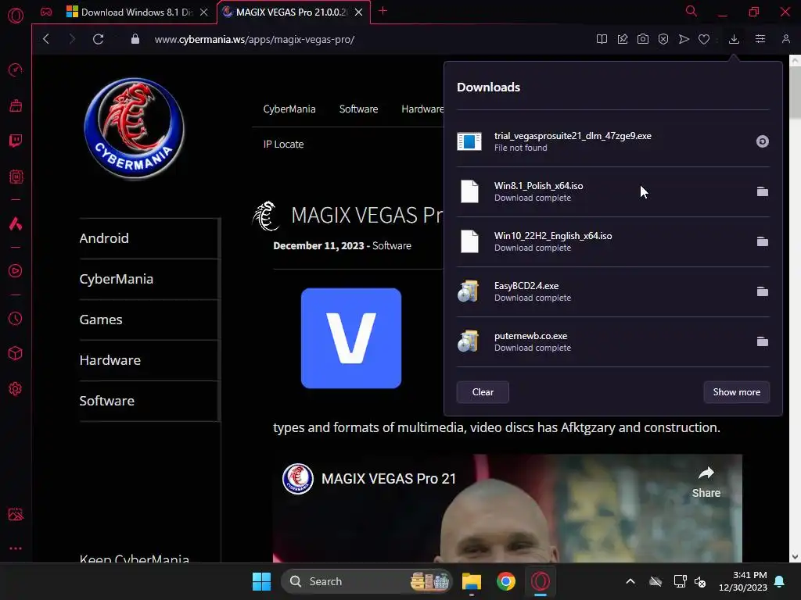Open Easy Setup sliders icon
This screenshot has height=600, width=801.
tap(760, 39)
